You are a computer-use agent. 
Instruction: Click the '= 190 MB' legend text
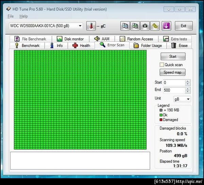(x=171, y=110)
